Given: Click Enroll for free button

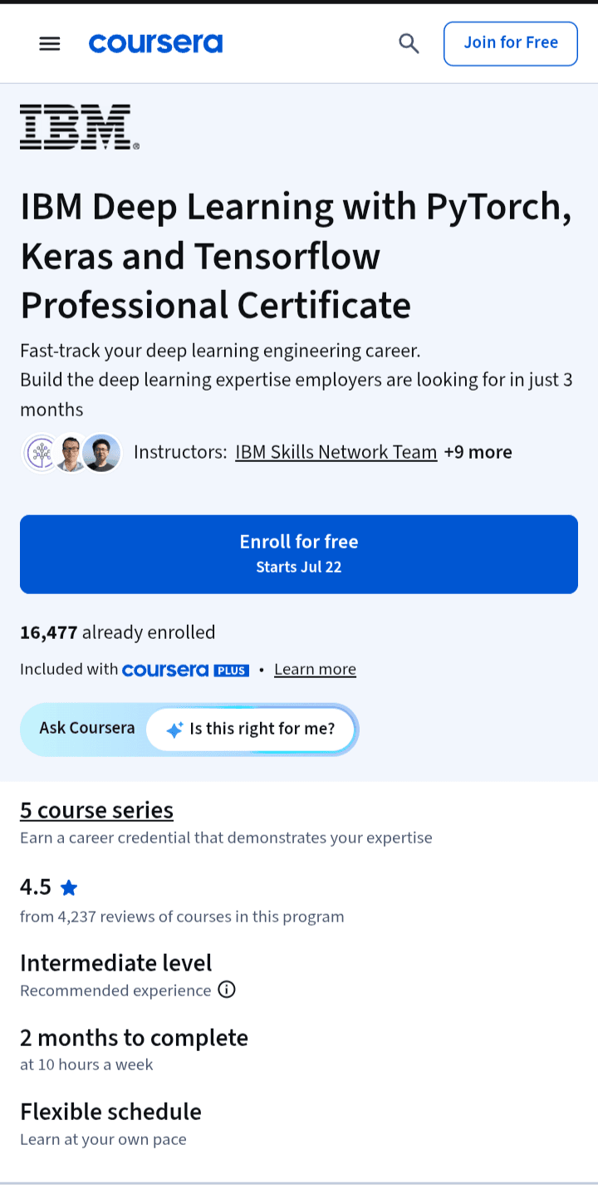Looking at the screenshot, I should [x=299, y=554].
